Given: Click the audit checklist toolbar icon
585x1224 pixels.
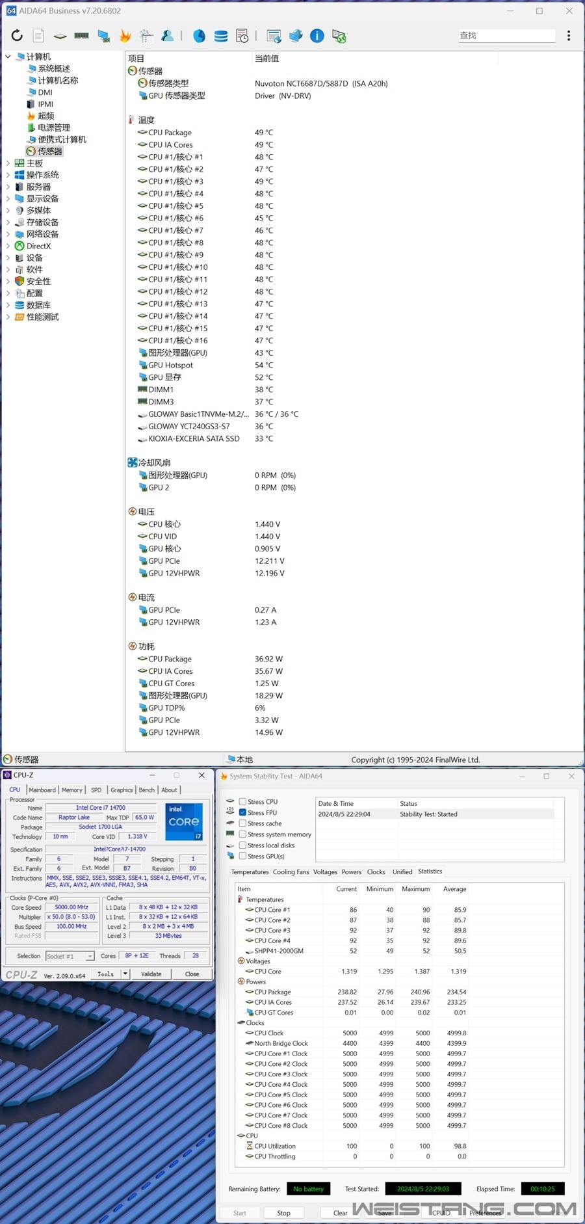Looking at the screenshot, I should pos(146,36).
